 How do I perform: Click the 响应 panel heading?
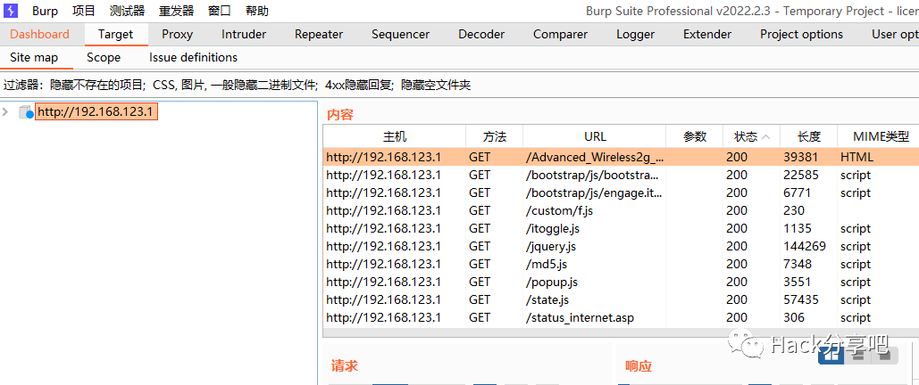639,367
